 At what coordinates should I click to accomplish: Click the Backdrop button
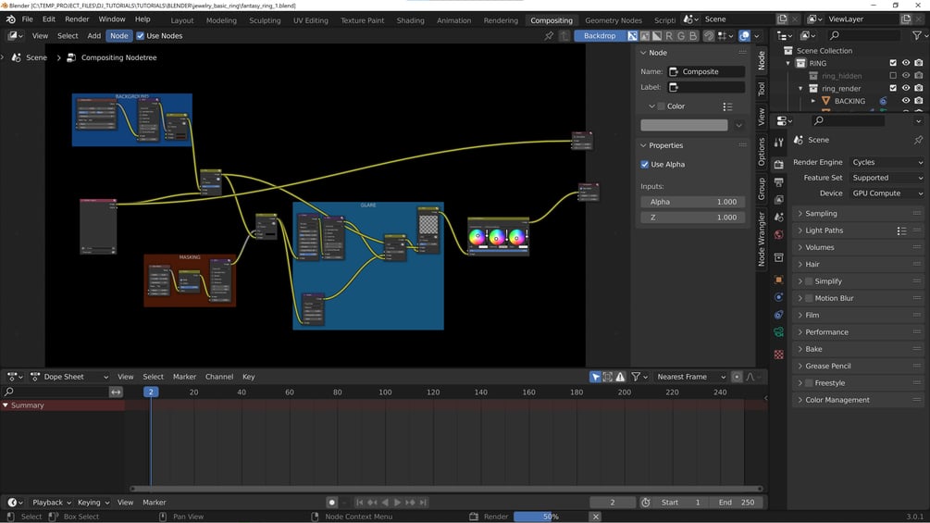point(600,35)
